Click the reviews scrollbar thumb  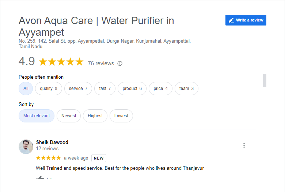click(265, 81)
